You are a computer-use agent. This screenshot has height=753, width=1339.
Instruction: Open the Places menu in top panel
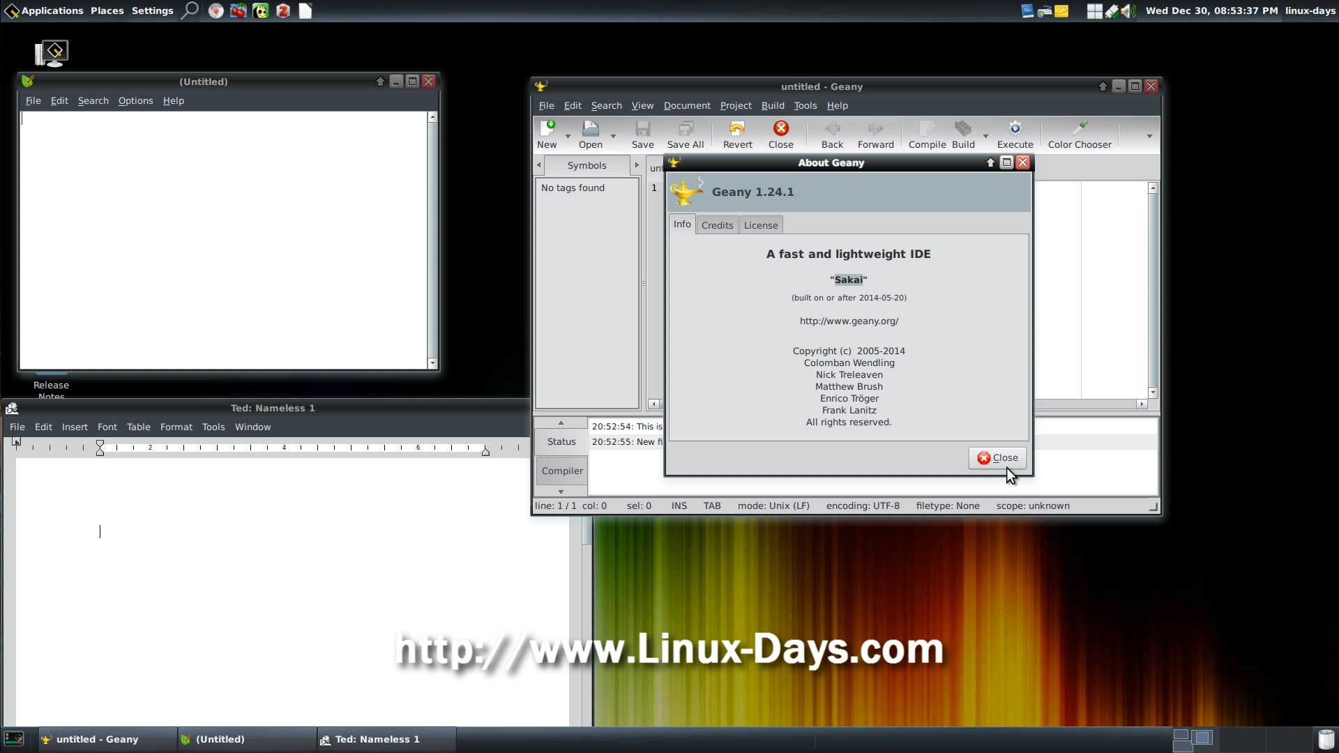(x=107, y=10)
